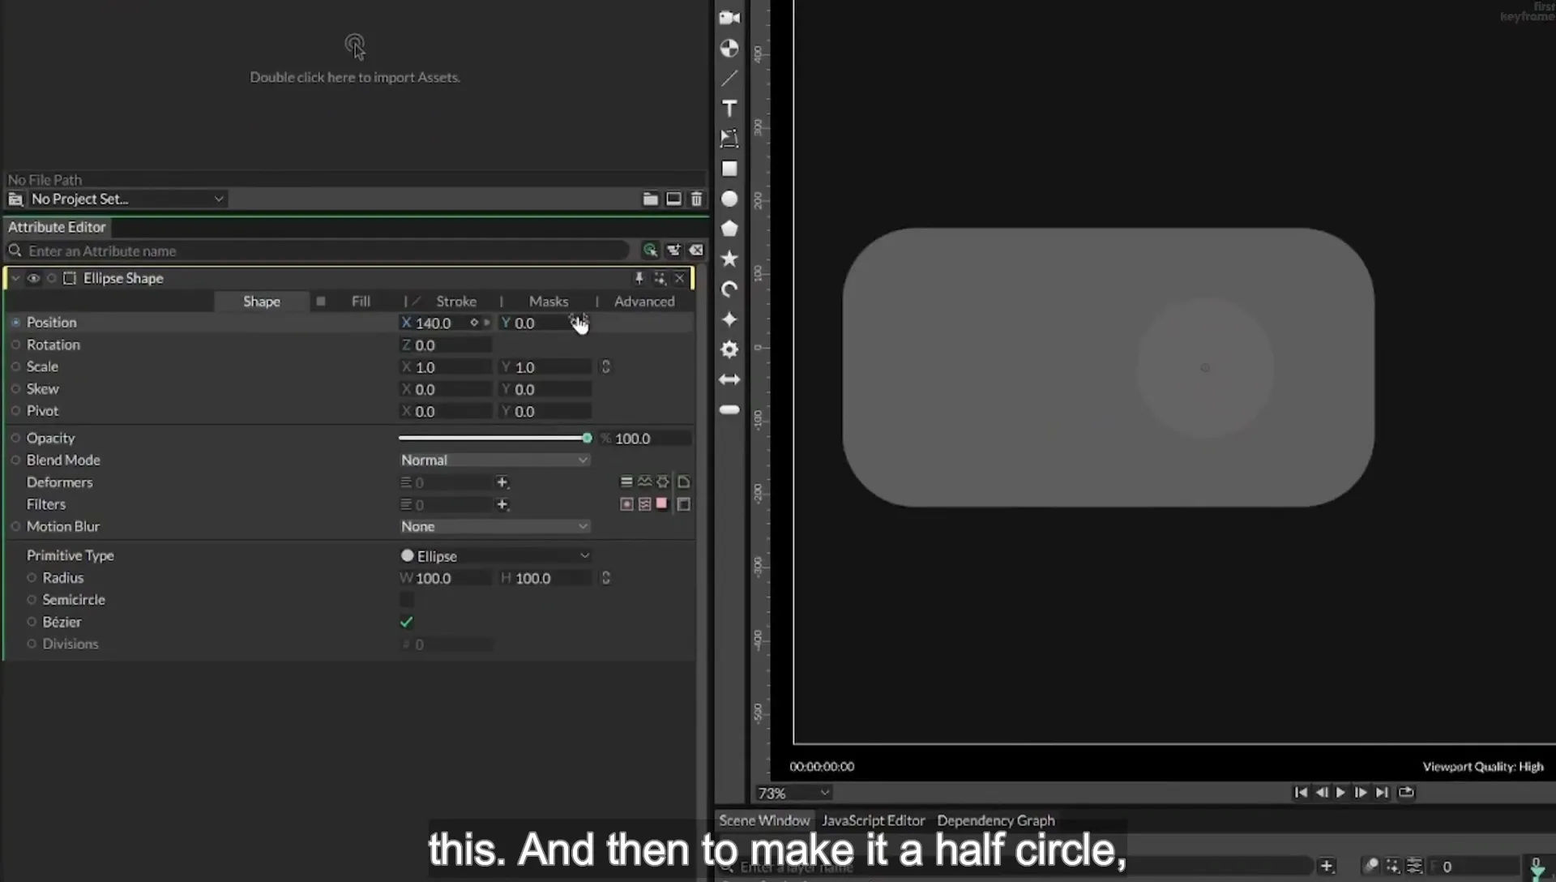Uncheck the Bézier checkbox
The height and width of the screenshot is (882, 1556).
pos(407,622)
